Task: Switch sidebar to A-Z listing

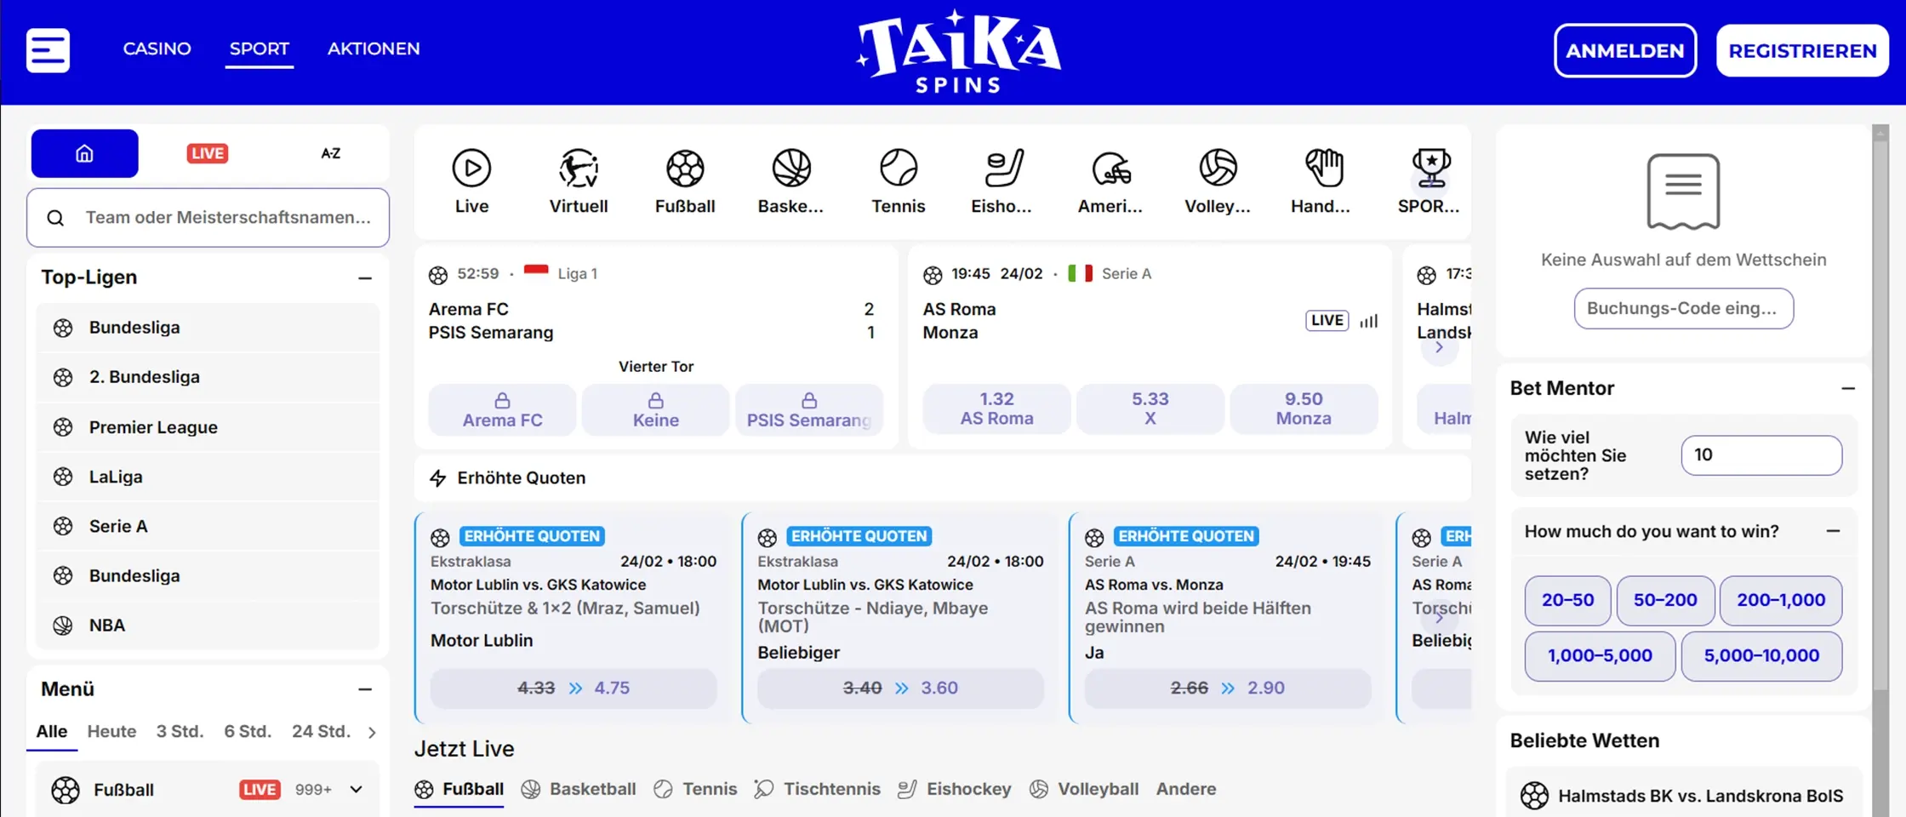Action: [x=330, y=153]
